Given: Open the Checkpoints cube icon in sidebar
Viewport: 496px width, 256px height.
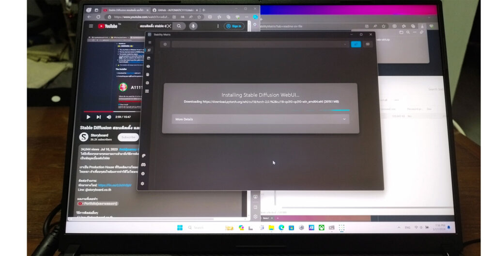Looking at the screenshot, I should tap(148, 66).
